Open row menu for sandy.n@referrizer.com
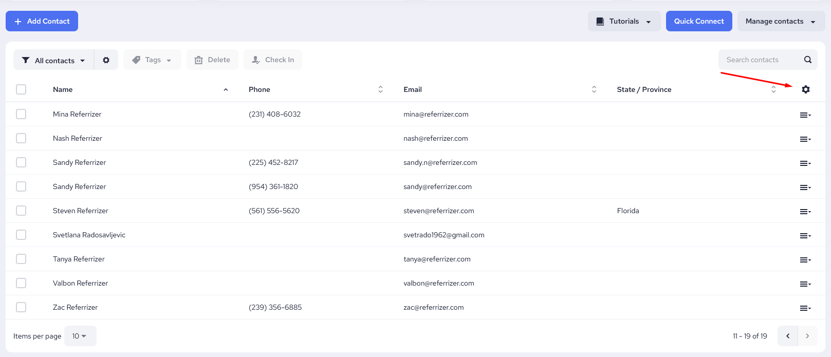The image size is (831, 357). tap(805, 163)
